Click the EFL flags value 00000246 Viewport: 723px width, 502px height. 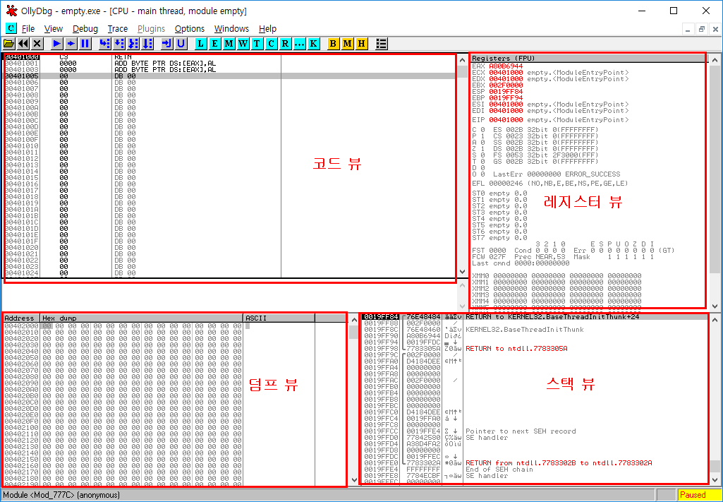point(506,184)
